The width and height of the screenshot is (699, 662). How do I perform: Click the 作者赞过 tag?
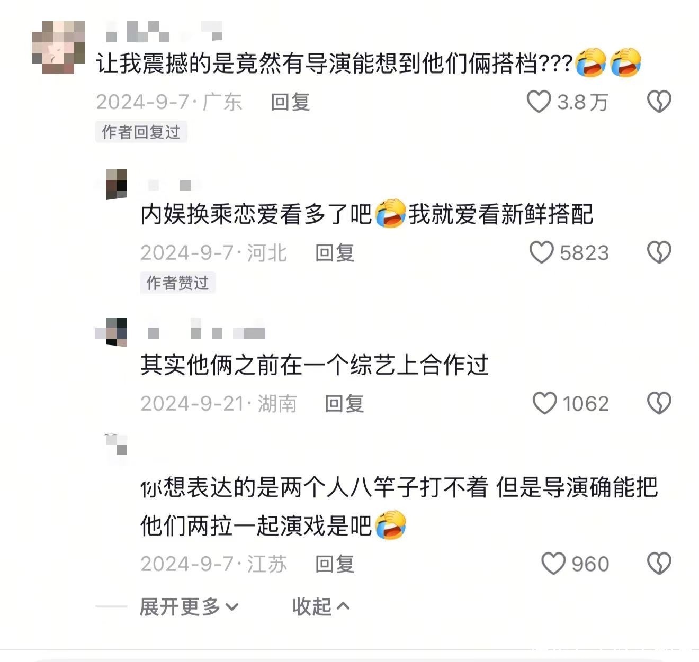point(178,283)
